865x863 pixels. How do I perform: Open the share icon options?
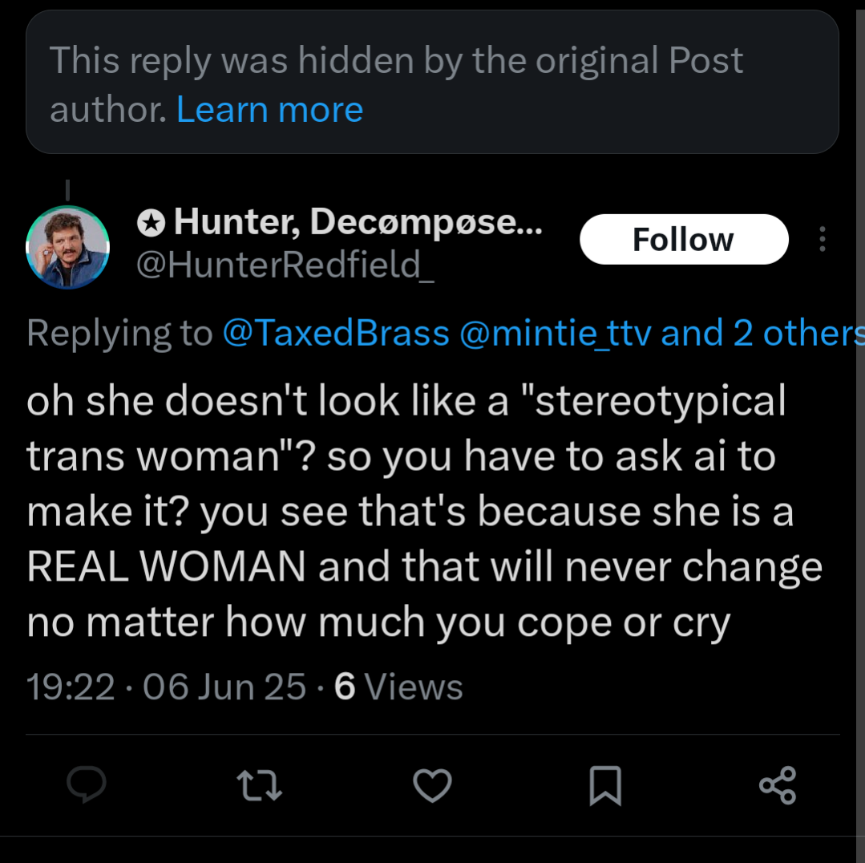tap(778, 785)
